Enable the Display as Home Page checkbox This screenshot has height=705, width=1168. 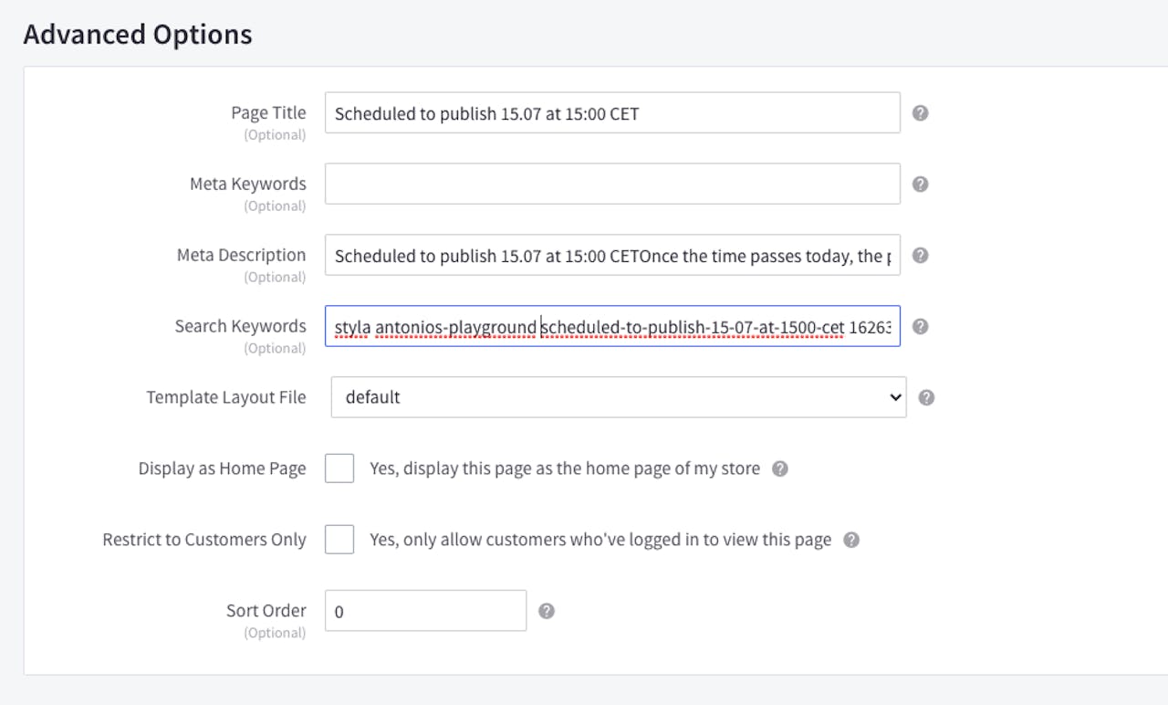[339, 468]
